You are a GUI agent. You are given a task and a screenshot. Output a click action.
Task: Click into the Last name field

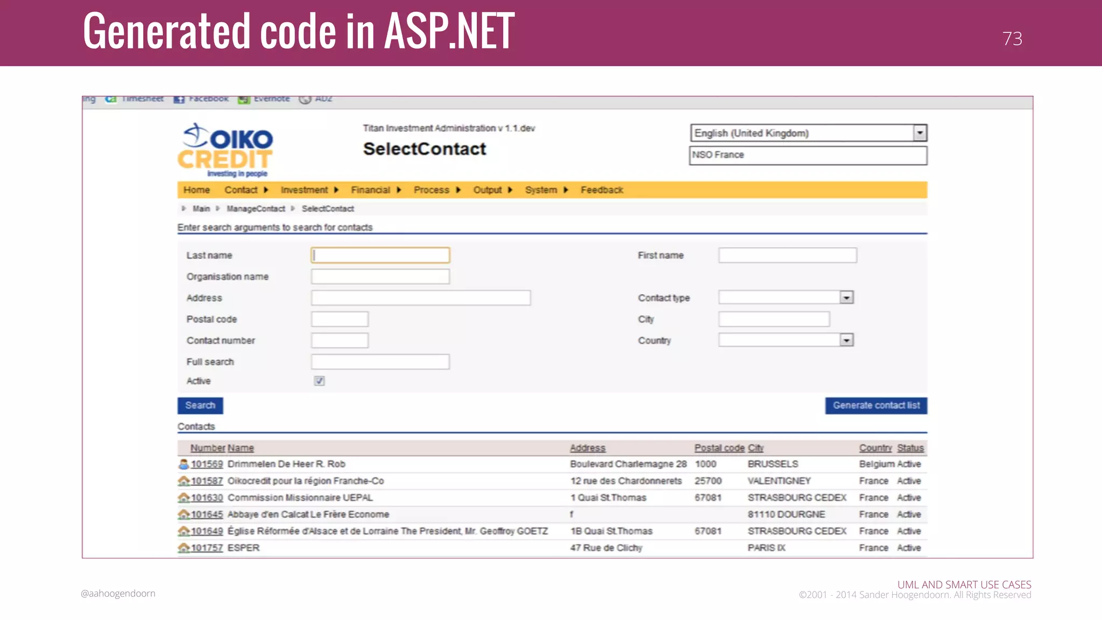(x=380, y=255)
